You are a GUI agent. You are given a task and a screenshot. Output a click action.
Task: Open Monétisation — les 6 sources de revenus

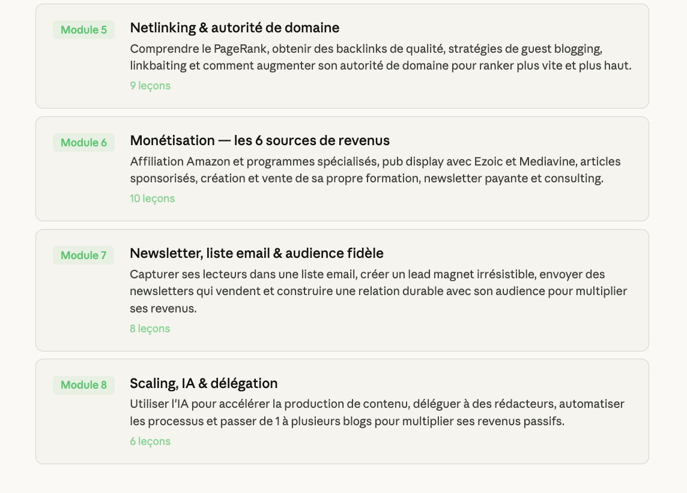pyautogui.click(x=259, y=140)
